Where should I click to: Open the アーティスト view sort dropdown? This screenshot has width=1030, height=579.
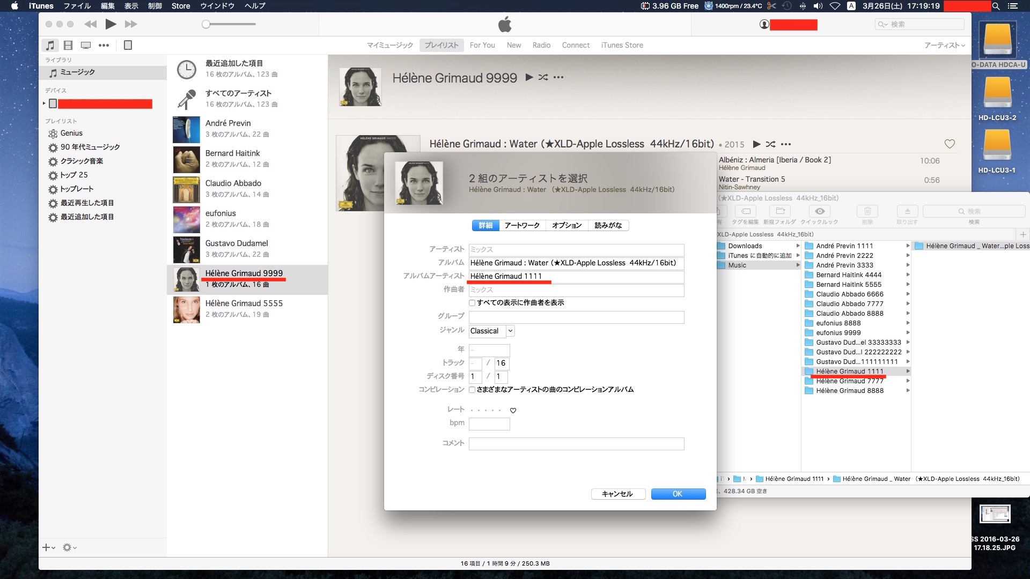(944, 46)
